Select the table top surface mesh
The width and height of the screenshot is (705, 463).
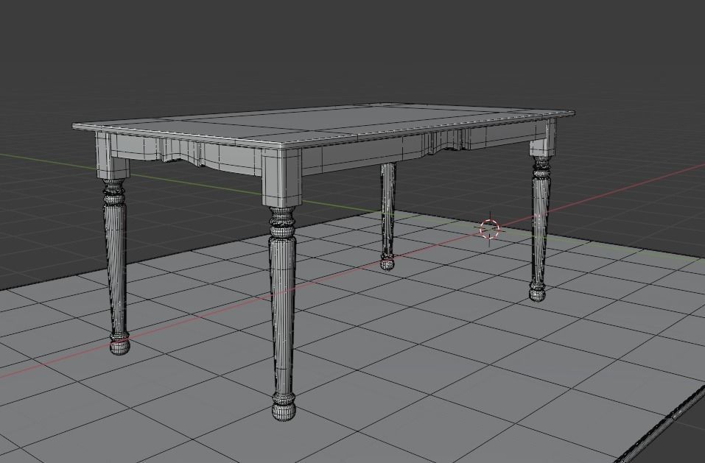click(x=323, y=122)
